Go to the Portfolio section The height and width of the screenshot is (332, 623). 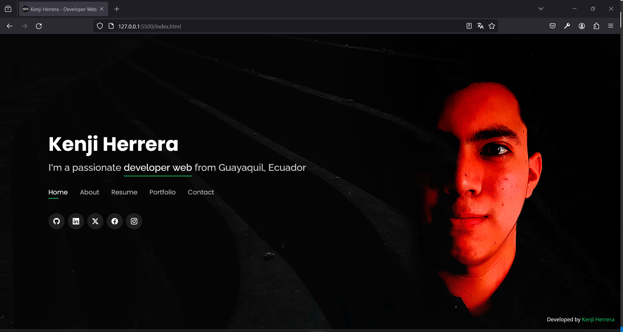(x=163, y=192)
